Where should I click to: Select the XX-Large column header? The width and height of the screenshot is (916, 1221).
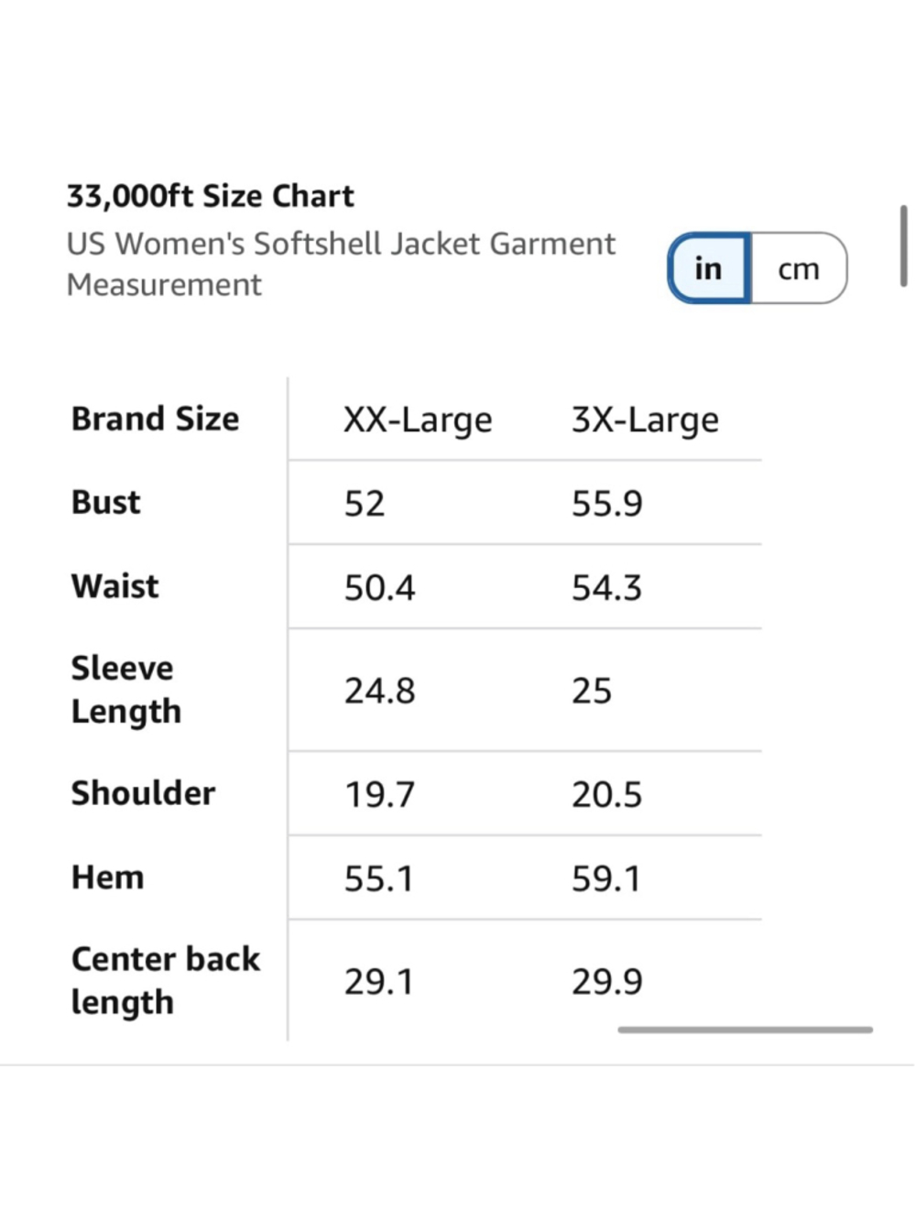click(x=418, y=420)
